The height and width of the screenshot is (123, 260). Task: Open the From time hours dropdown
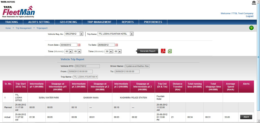(x=70, y=51)
